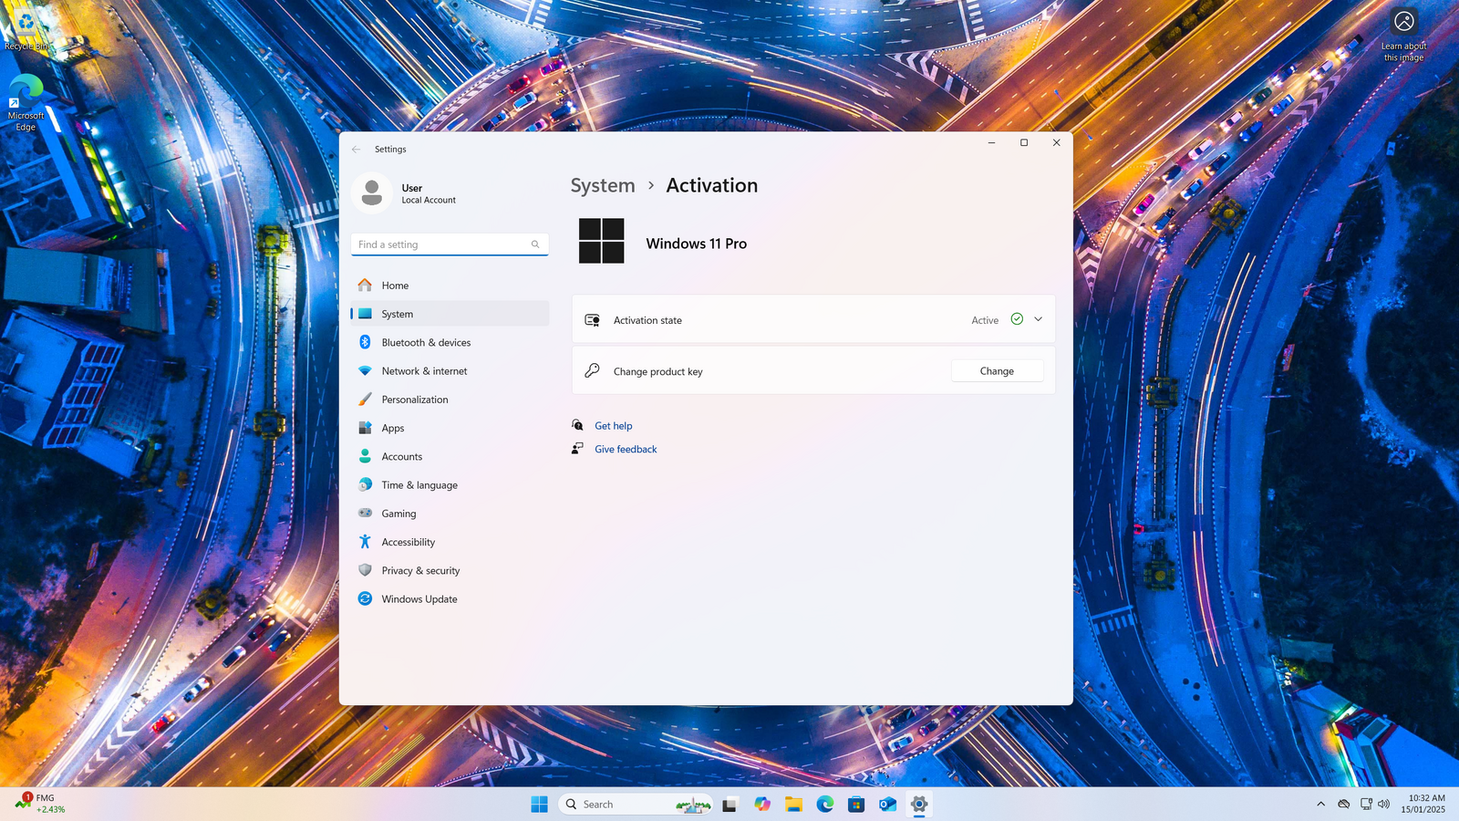
Task: Open the Give feedback link
Action: coord(626,450)
